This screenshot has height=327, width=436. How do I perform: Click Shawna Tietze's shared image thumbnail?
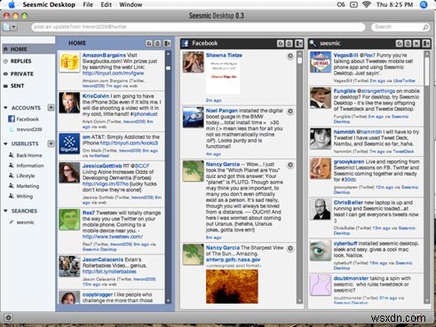point(223,77)
